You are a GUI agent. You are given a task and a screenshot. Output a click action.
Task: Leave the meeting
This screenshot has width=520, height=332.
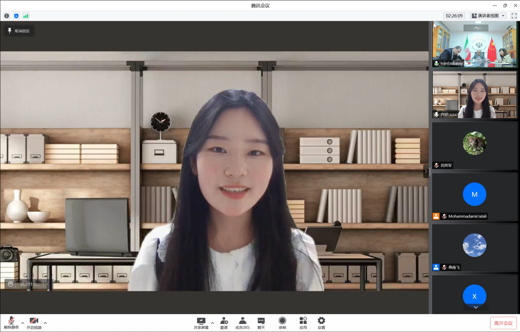(503, 323)
